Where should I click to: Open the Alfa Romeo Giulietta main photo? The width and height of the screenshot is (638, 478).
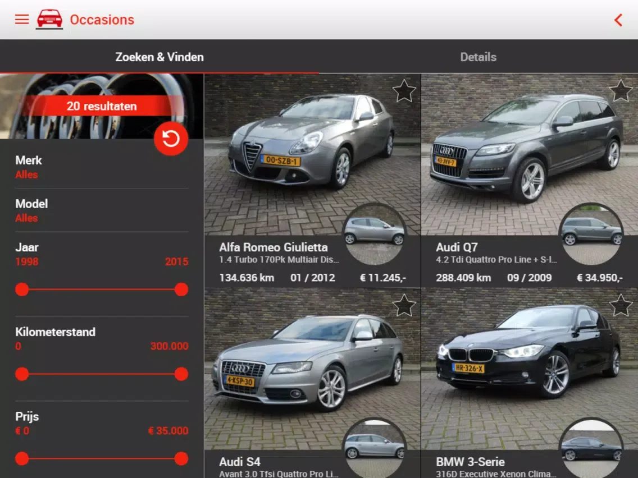pos(312,154)
